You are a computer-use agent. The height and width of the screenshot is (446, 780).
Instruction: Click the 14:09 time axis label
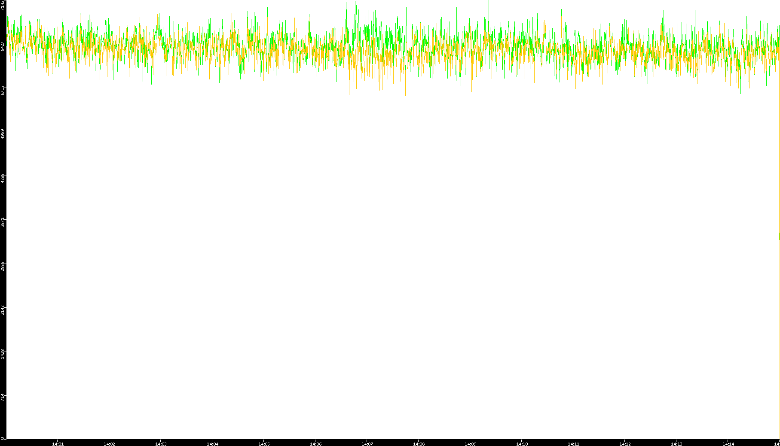470,444
